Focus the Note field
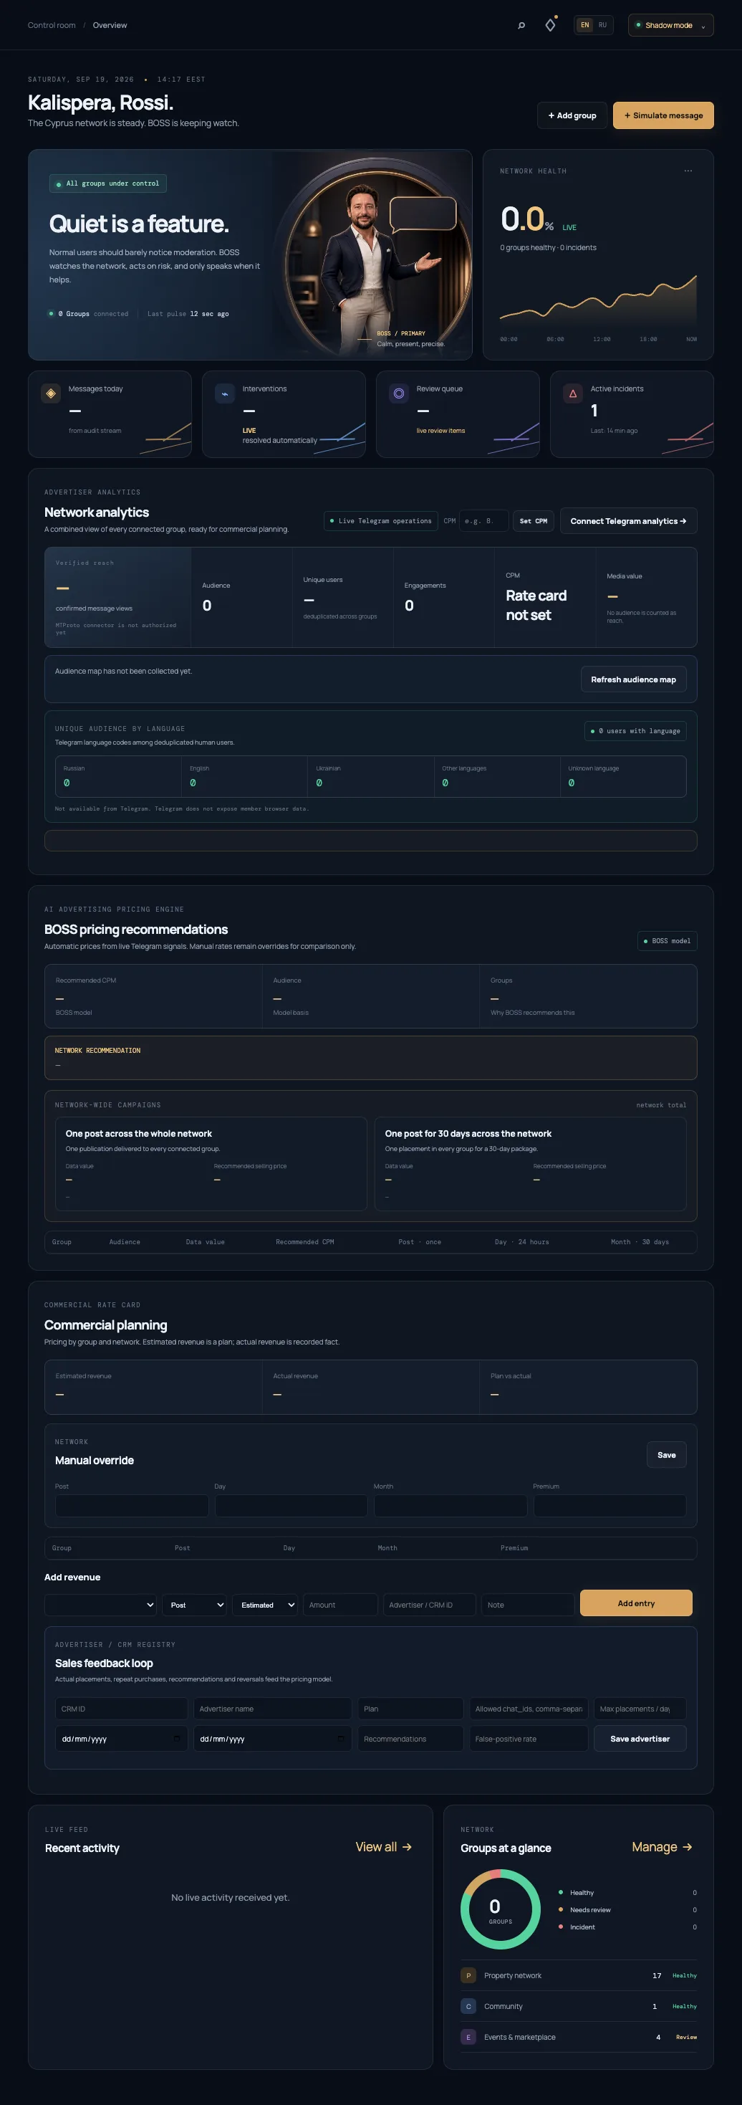The image size is (742, 2105). (527, 1605)
